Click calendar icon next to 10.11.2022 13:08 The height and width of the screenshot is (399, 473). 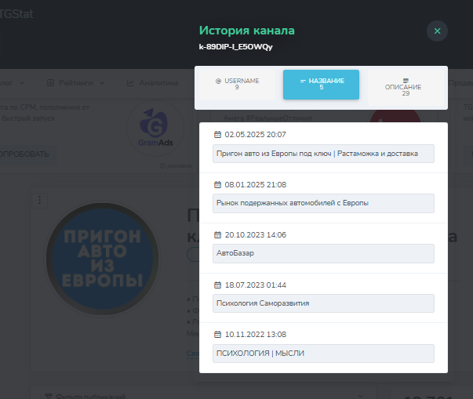click(x=217, y=335)
